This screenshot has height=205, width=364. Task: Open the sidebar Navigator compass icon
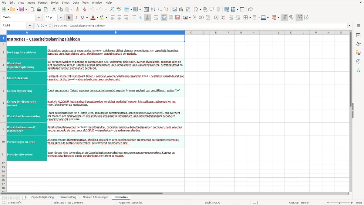click(x=358, y=61)
